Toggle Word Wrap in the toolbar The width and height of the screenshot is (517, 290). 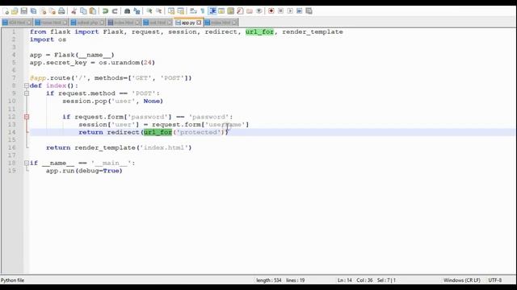click(x=193, y=11)
